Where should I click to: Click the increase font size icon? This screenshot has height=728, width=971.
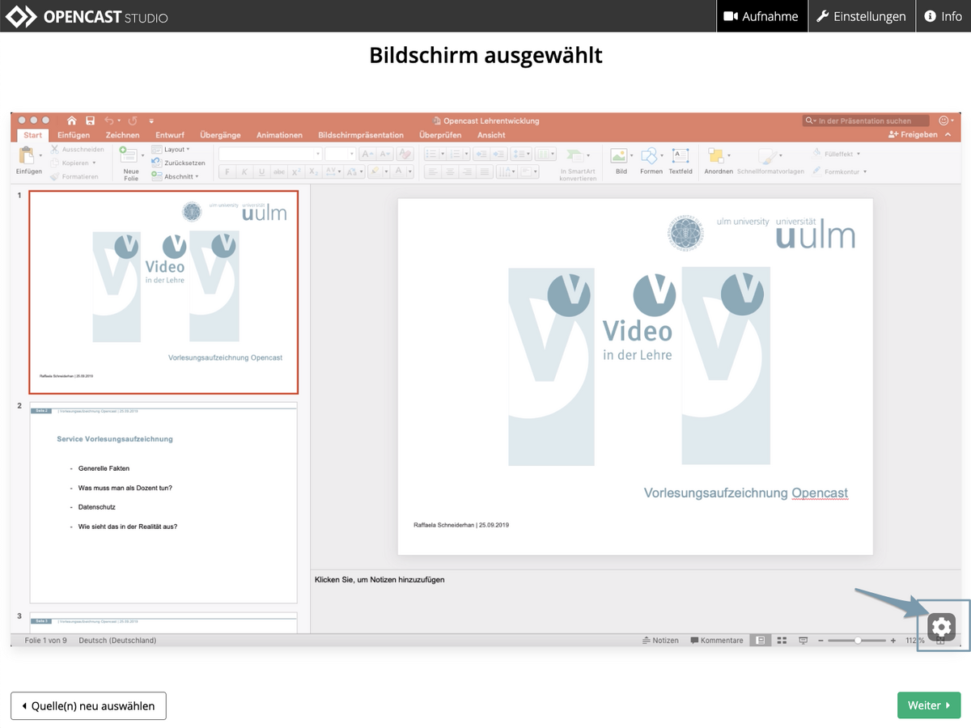click(x=367, y=154)
